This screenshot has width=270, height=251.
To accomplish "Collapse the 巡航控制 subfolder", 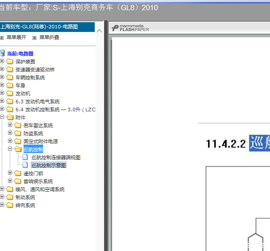I will pos(10,149).
